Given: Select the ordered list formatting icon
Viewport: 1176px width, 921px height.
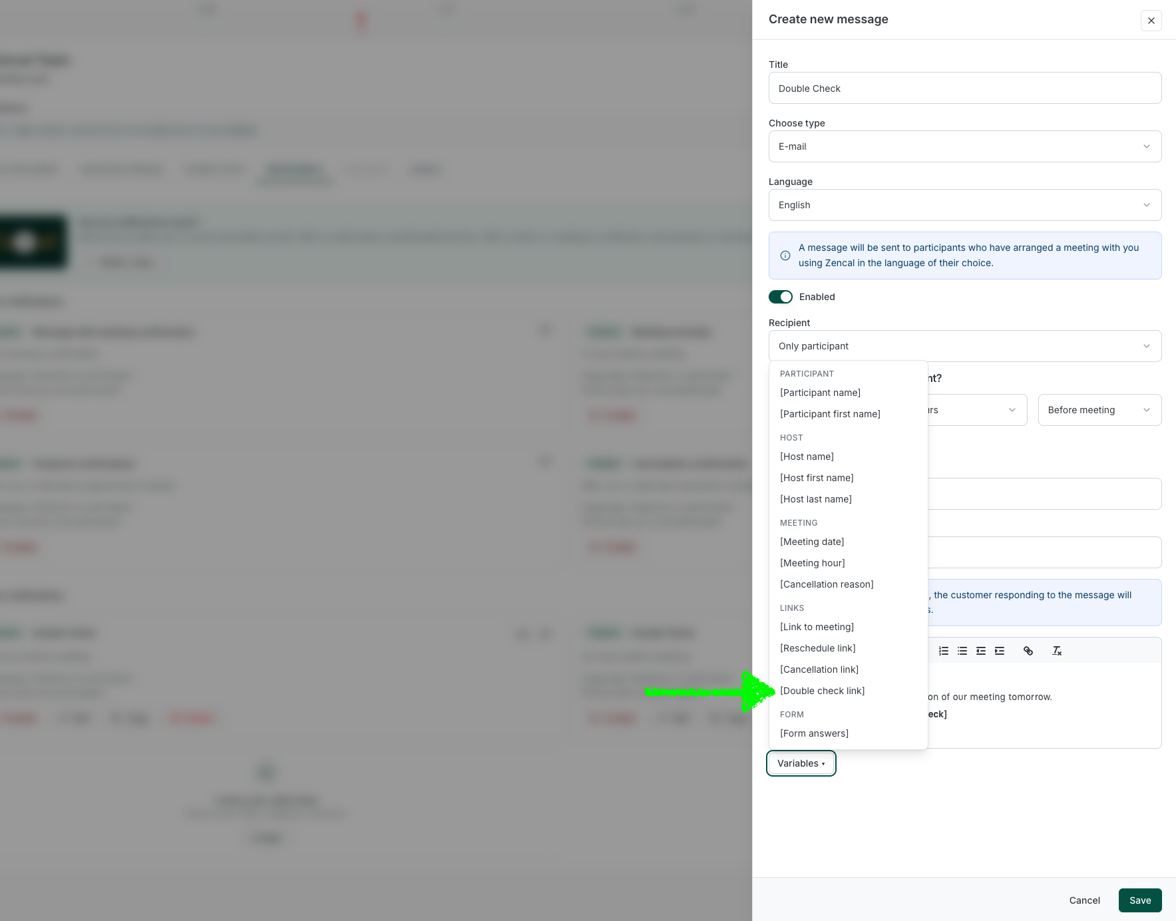Looking at the screenshot, I should point(944,651).
